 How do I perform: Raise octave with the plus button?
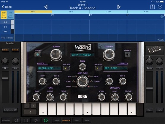(34, 106)
